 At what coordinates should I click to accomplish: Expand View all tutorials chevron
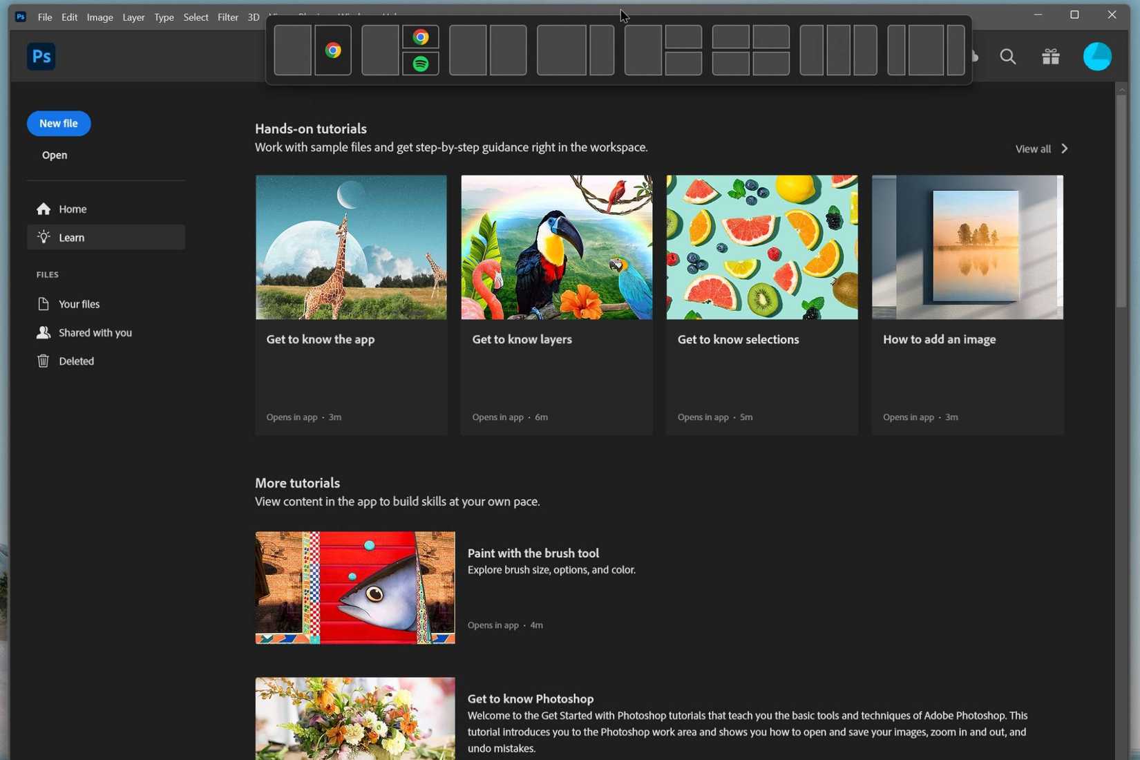[1063, 149]
